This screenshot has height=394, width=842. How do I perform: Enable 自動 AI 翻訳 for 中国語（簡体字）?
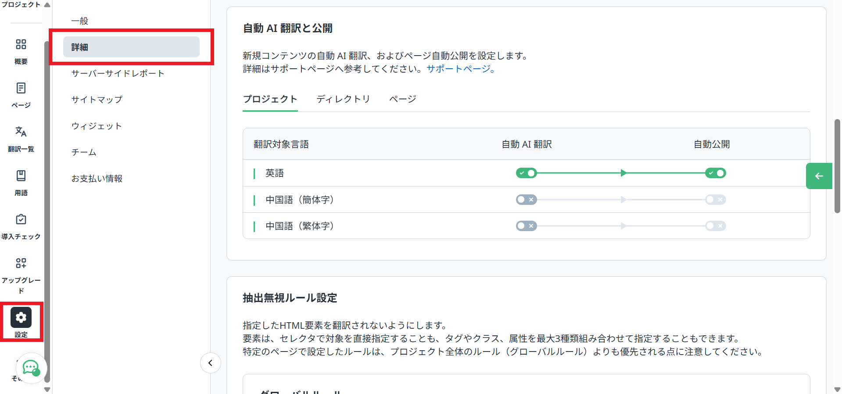click(526, 200)
